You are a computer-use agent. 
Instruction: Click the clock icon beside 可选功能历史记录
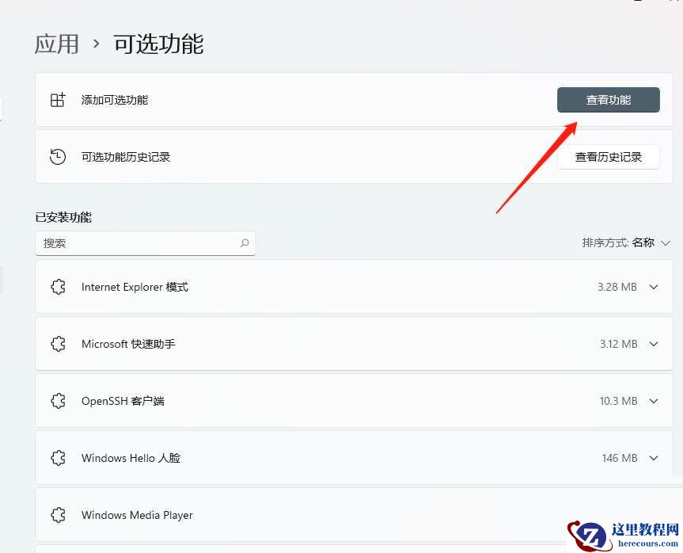click(57, 156)
